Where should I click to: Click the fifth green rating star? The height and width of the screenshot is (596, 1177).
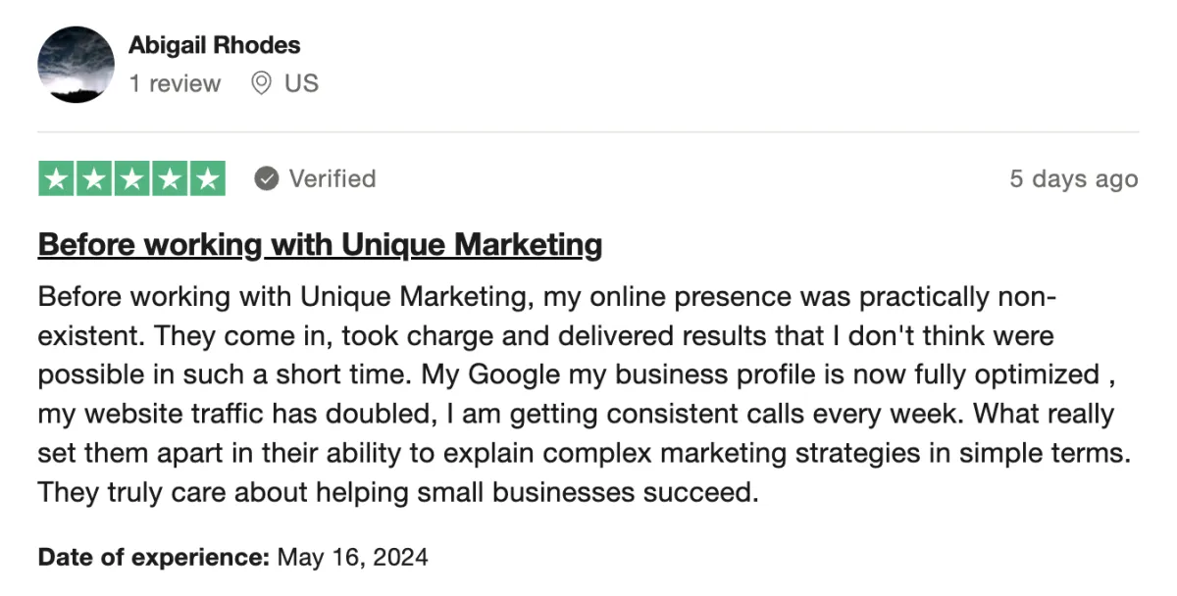coord(207,178)
